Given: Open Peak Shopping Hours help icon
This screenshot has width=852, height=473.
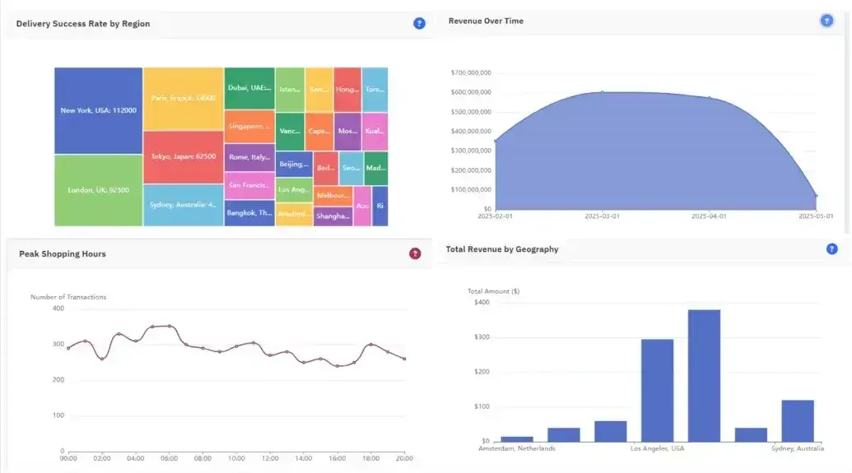Looking at the screenshot, I should pos(415,254).
